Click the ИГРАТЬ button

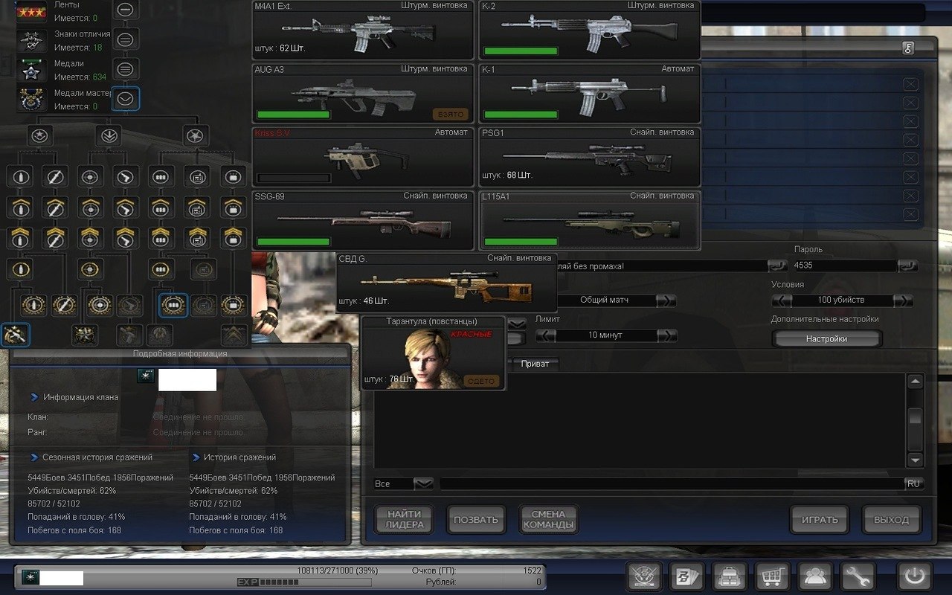[820, 519]
